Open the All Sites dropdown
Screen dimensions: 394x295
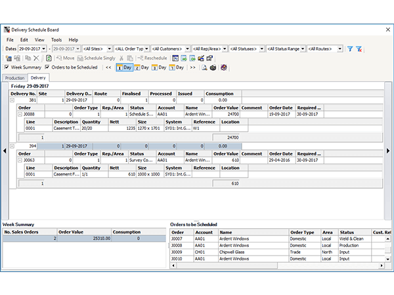click(108, 49)
